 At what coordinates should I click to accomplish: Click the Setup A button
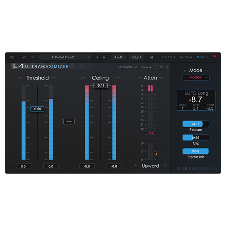136,57
